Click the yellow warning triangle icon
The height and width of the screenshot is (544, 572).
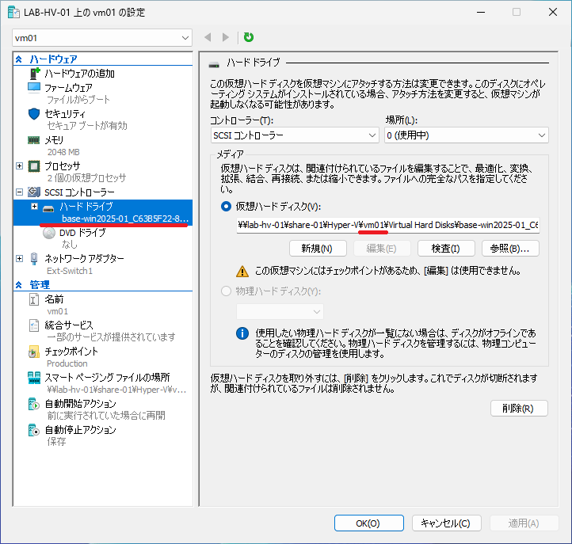(x=242, y=272)
